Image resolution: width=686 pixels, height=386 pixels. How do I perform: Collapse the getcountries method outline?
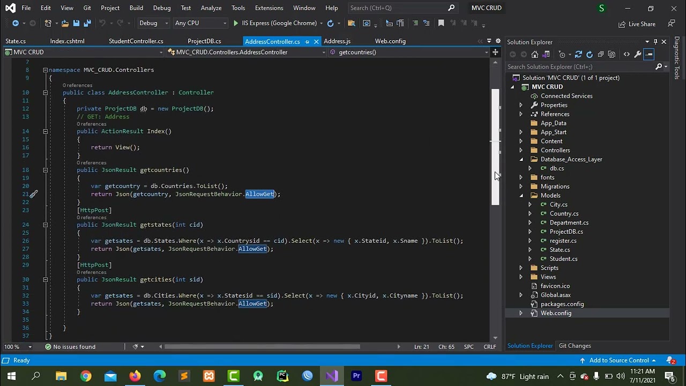(x=45, y=170)
